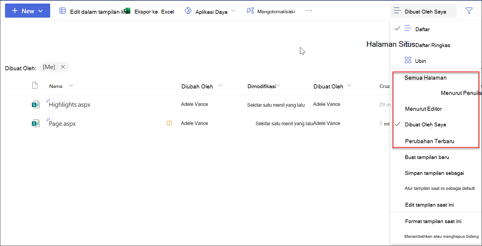The image size is (482, 246).
Task: Click the checked-out book icon on Page.aspx
Action: coord(169,123)
